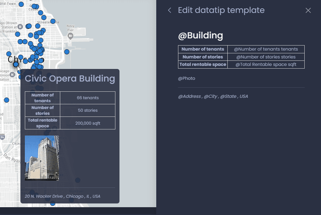Click the Civic Opera Building datatip title

(70, 78)
